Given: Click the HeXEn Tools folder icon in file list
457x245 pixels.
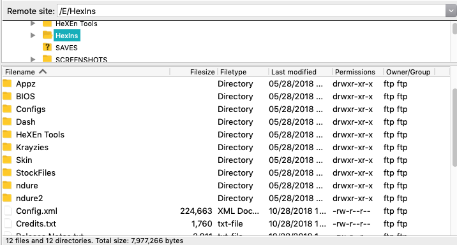Looking at the screenshot, I should (x=7, y=134).
